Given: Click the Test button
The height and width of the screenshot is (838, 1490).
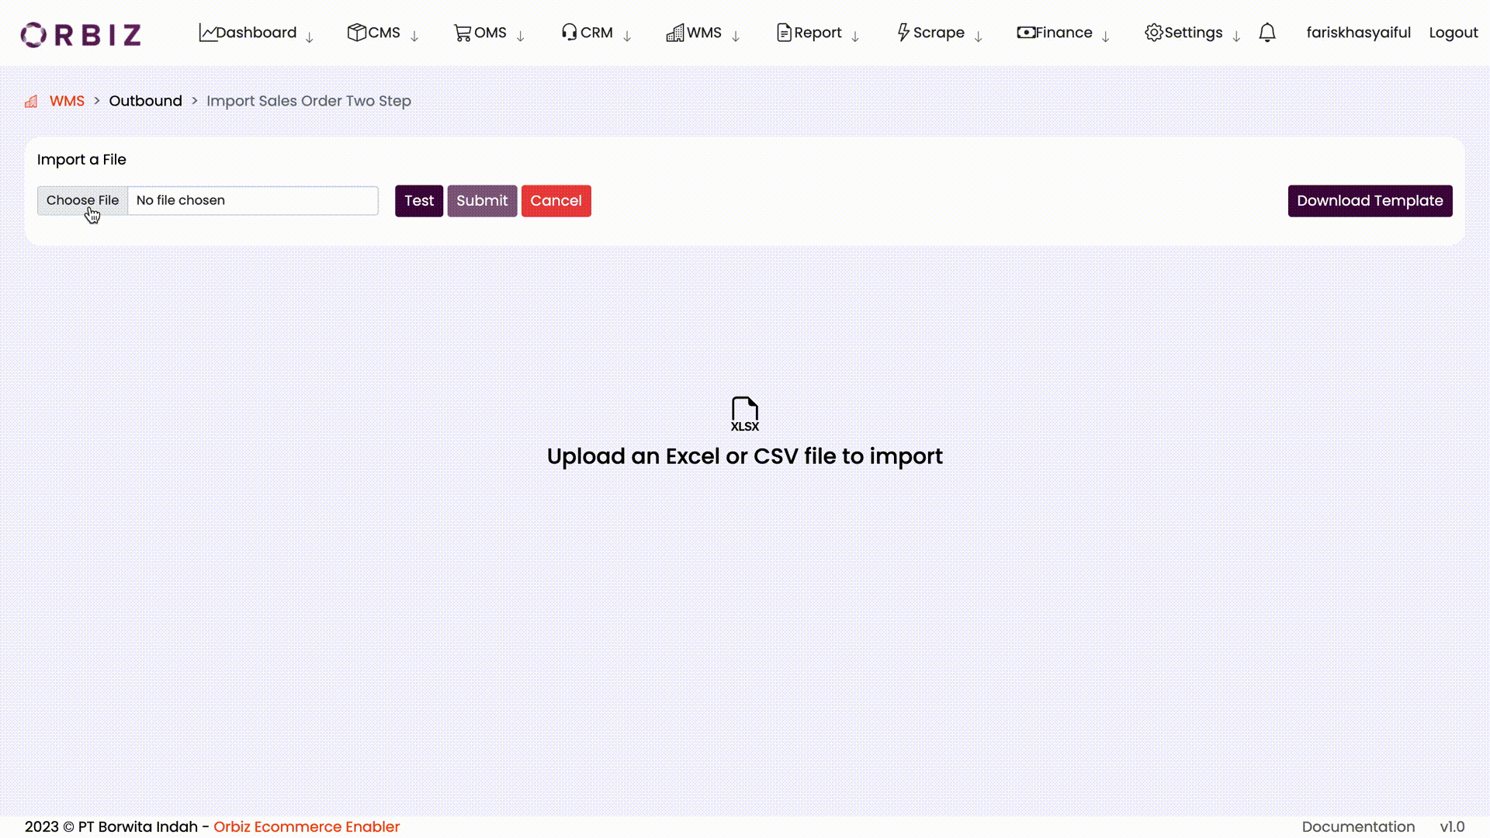Looking at the screenshot, I should point(418,200).
